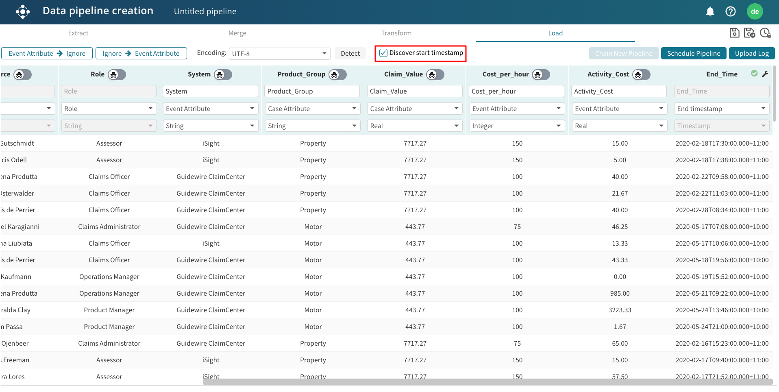779x392 pixels.
Task: Open the UTF-8 encoding dropdown
Action: point(279,54)
